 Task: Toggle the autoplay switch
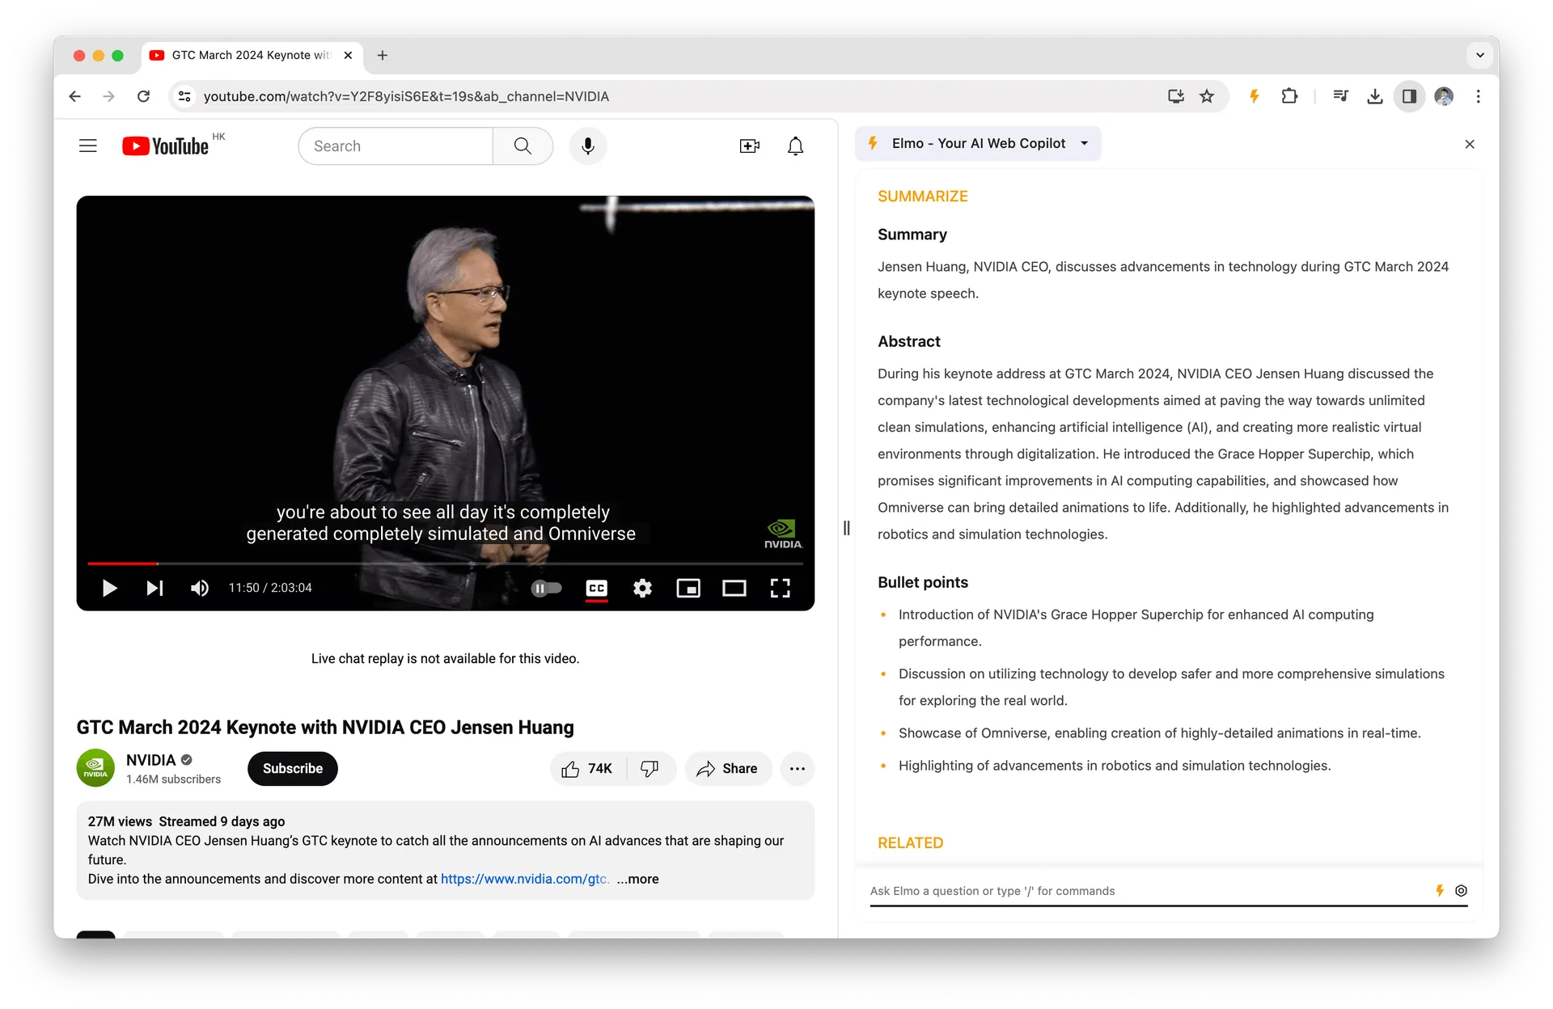546,589
